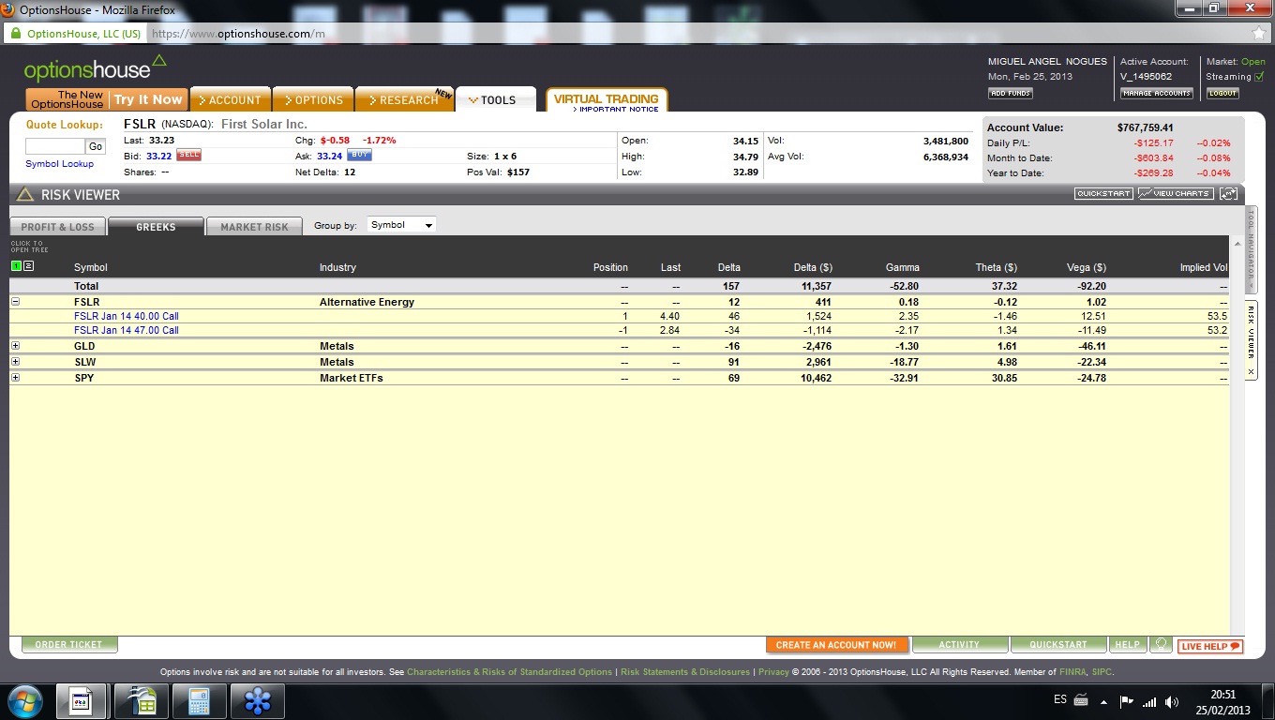Click the View Charts button
The height and width of the screenshot is (720, 1275).
tap(1176, 194)
